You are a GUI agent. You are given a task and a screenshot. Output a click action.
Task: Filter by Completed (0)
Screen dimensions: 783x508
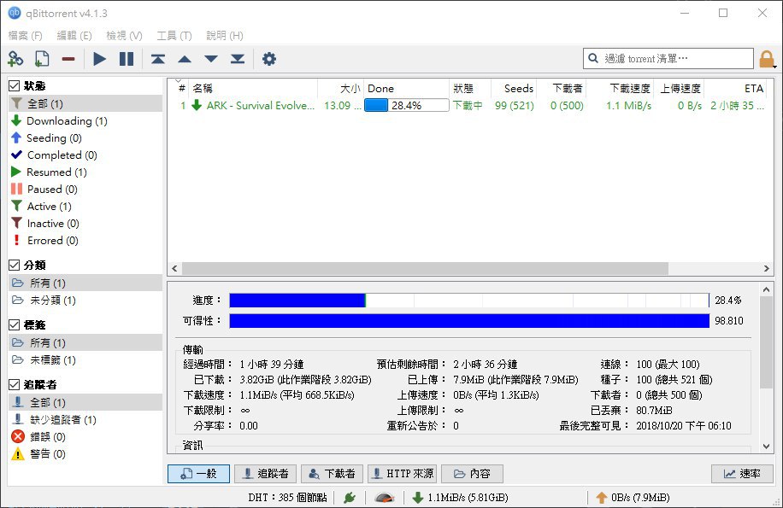tap(85, 155)
